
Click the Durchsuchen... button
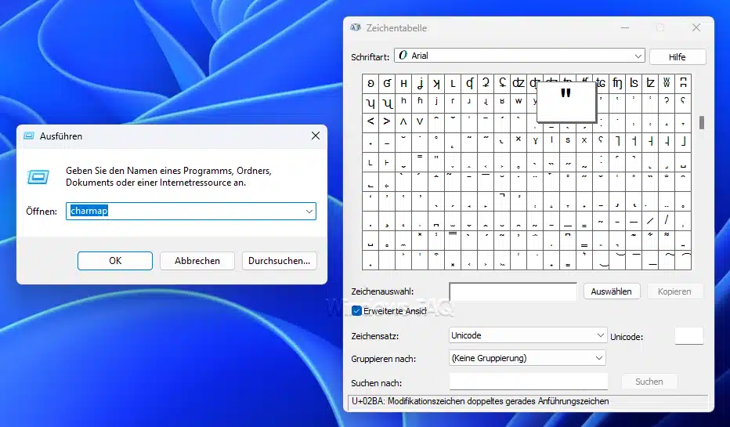pyautogui.click(x=280, y=261)
